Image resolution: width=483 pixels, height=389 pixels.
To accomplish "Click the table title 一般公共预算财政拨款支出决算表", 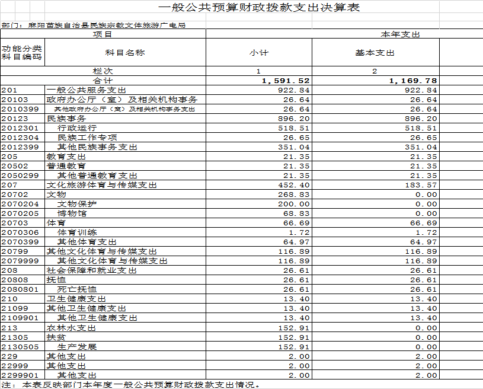I will point(260,8).
